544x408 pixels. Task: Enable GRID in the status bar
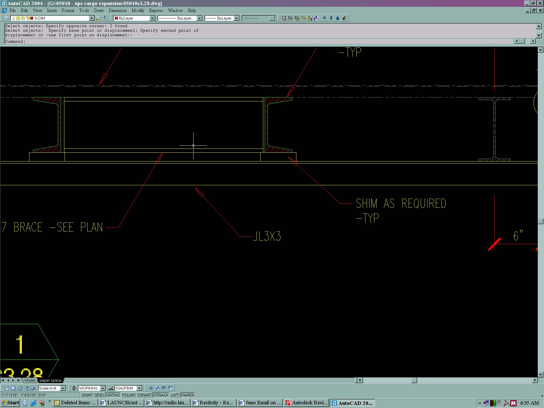[99, 395]
